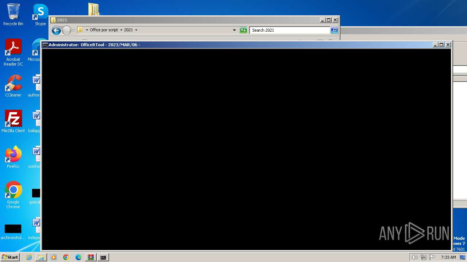
Task: Close the 2021 Explorer window
Action: pos(335,20)
